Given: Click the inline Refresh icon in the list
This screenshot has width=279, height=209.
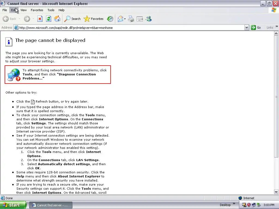Looking at the screenshot, I should click(x=33, y=102).
